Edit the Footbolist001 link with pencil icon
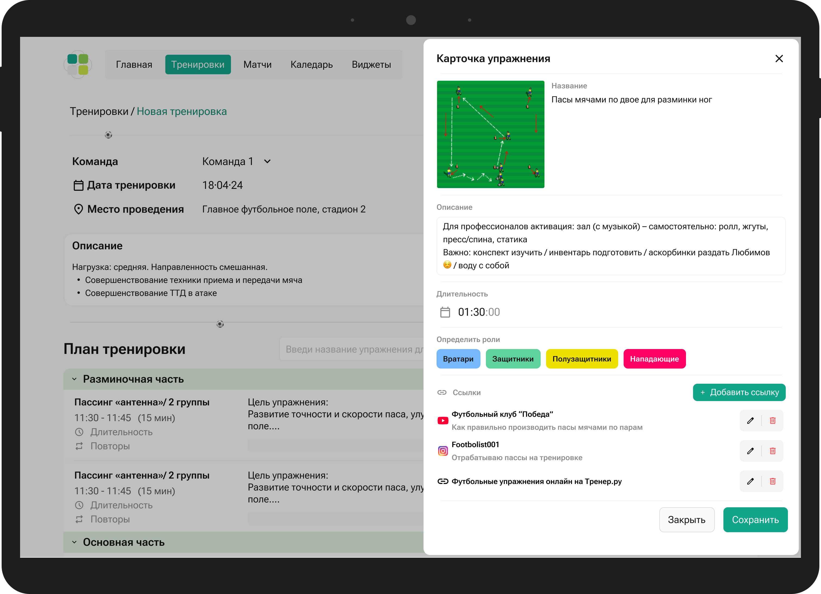821x594 pixels. pyautogui.click(x=751, y=451)
